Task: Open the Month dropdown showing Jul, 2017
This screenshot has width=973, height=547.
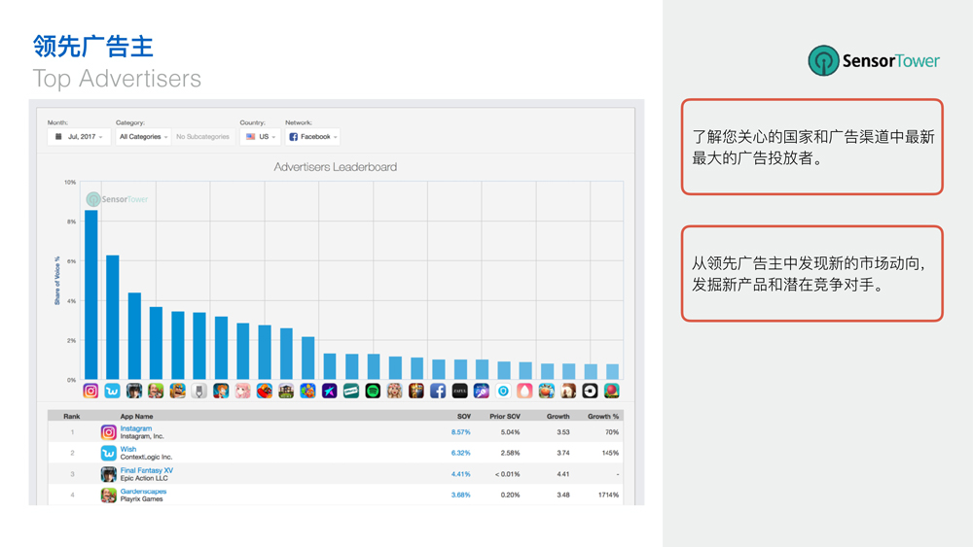Action: 79,137
